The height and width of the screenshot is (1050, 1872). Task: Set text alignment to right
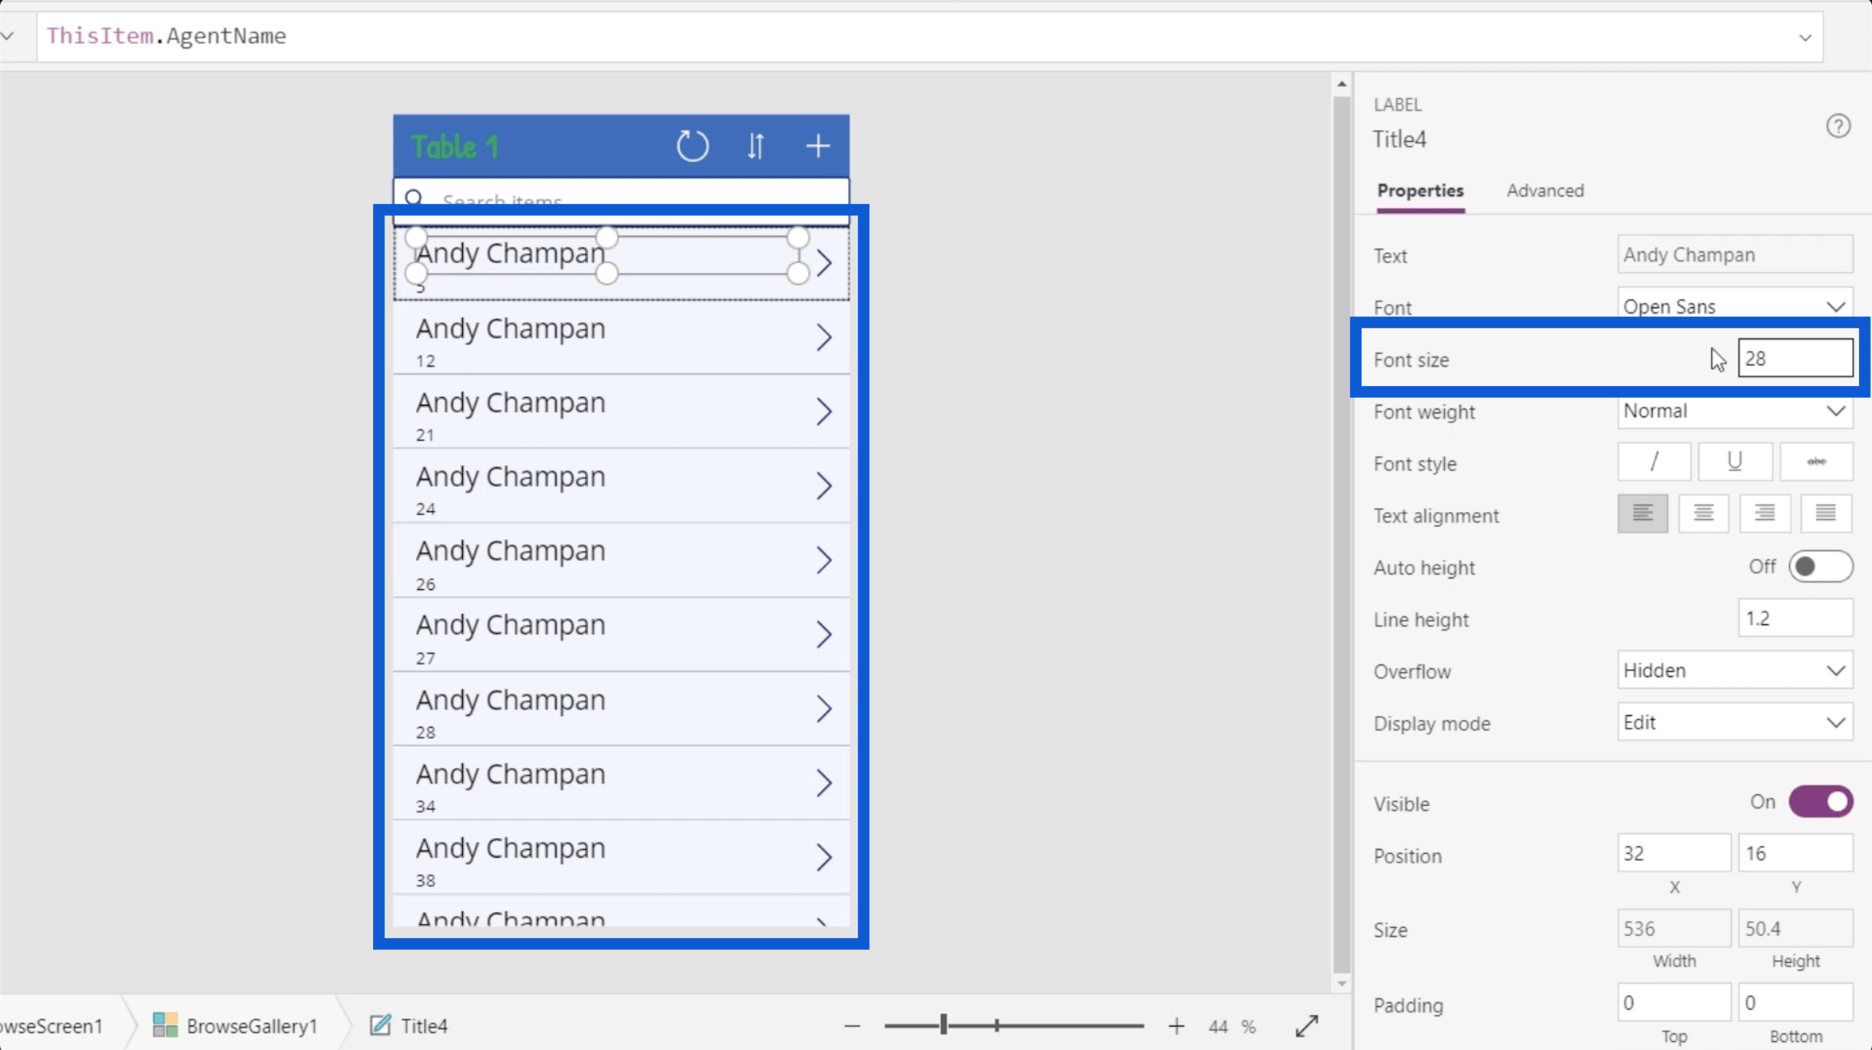(1765, 513)
